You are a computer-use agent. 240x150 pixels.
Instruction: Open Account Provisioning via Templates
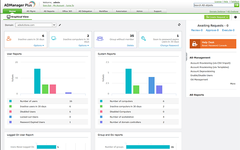coord(210,67)
